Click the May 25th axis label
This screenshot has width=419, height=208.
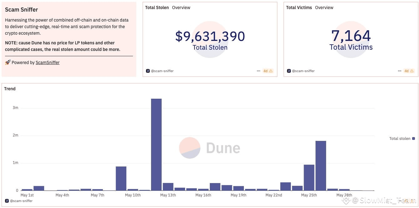coord(309,195)
